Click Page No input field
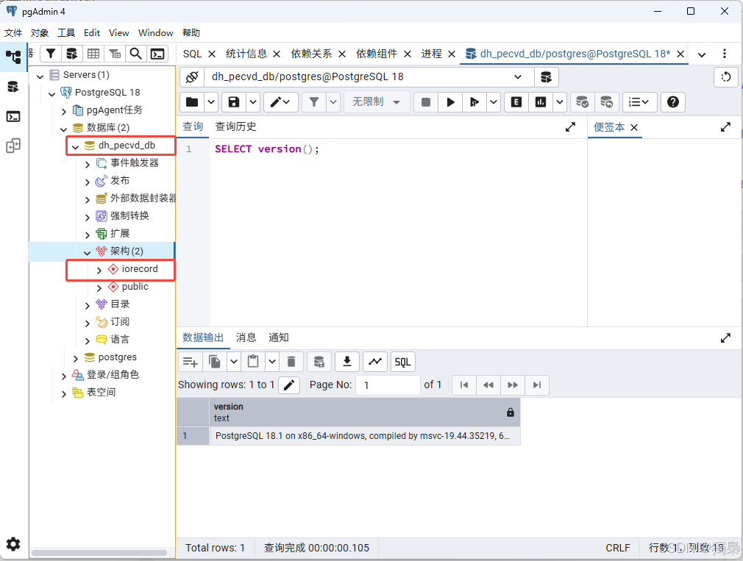Viewport: 743px width, 561px height. tap(388, 385)
